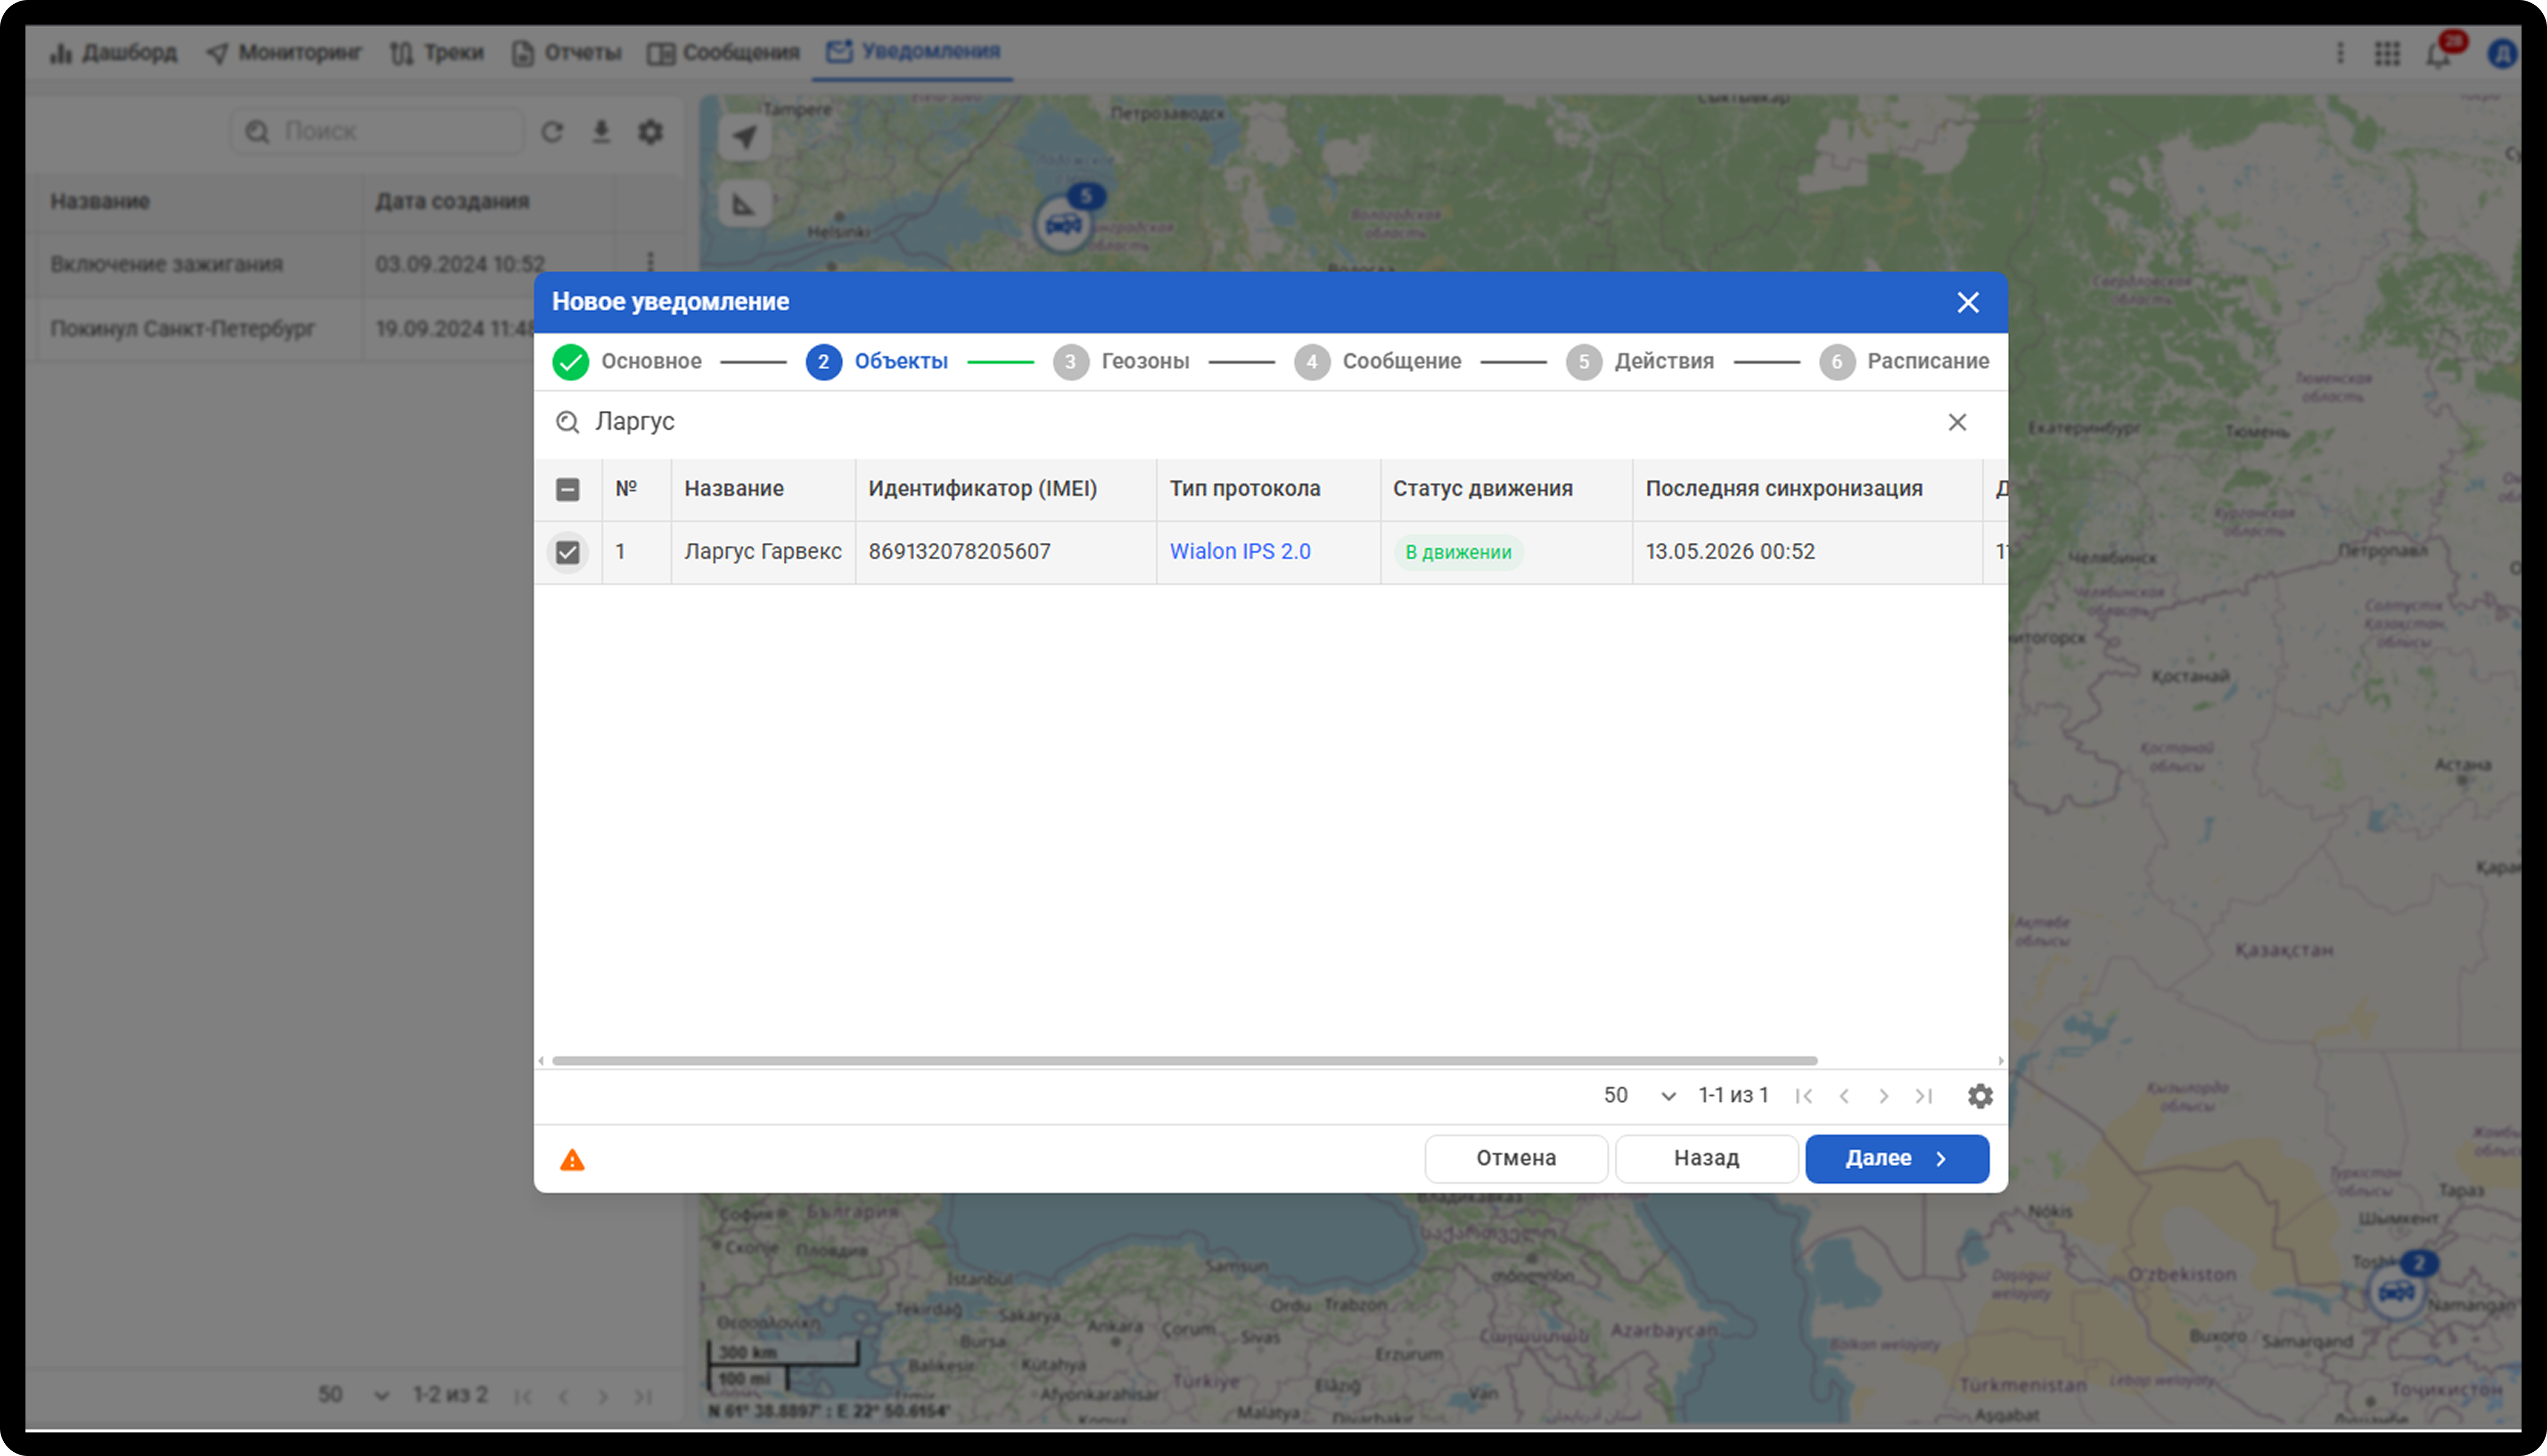The image size is (2547, 1456).
Task: Click the Далее button
Action: (1897, 1158)
